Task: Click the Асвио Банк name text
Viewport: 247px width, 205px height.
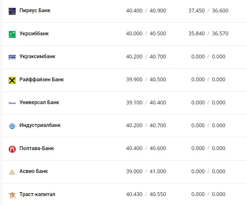Action: (x=34, y=171)
